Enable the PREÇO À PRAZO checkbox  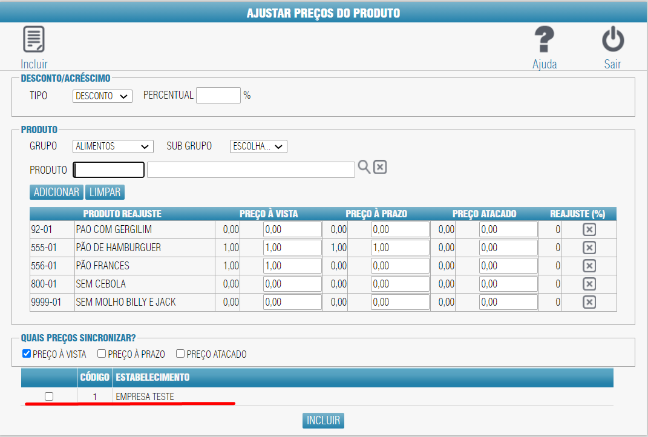click(102, 354)
